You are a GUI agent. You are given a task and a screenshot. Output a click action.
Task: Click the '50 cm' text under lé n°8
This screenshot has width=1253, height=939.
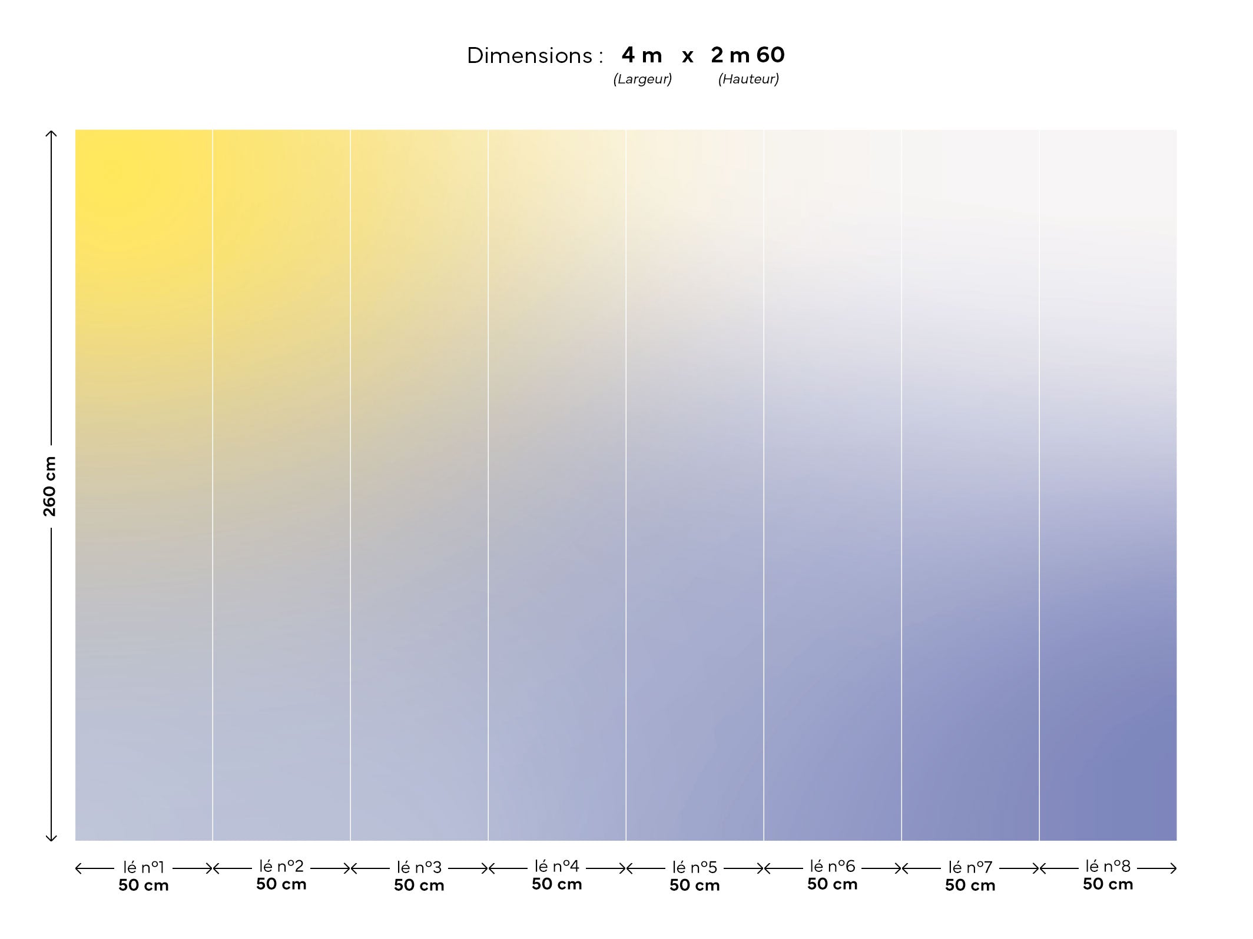coord(1108,884)
